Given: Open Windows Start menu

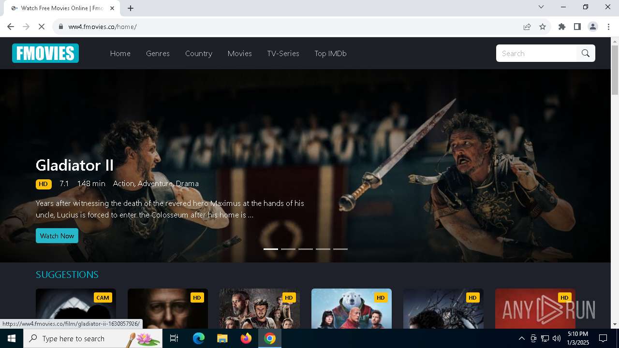Looking at the screenshot, I should 12,338.
